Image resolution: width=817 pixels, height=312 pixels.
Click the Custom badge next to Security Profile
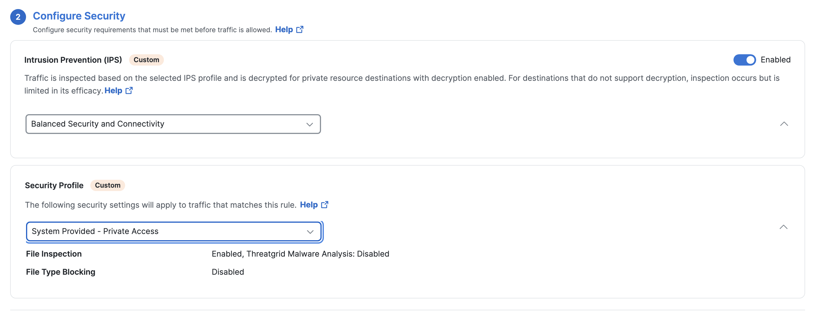pos(108,185)
